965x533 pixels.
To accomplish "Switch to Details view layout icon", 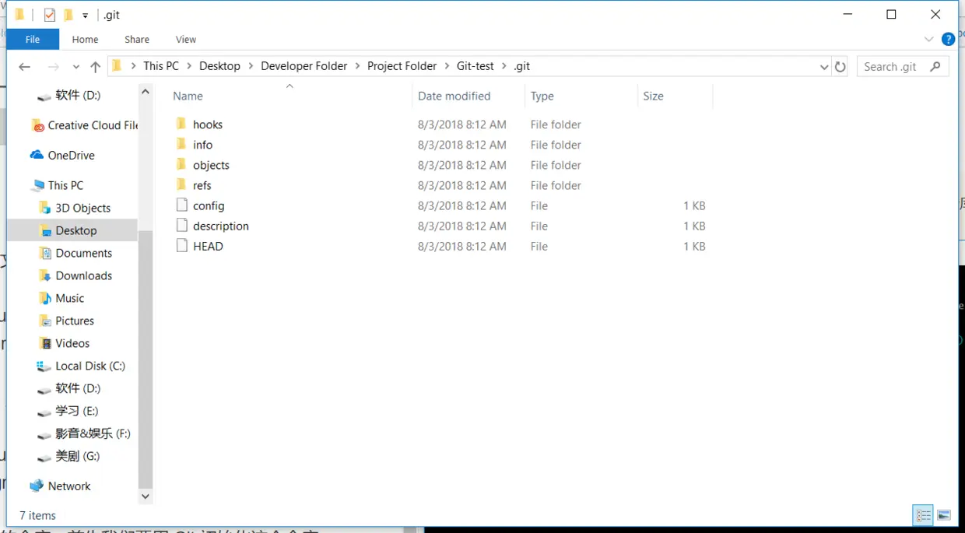I will (924, 515).
